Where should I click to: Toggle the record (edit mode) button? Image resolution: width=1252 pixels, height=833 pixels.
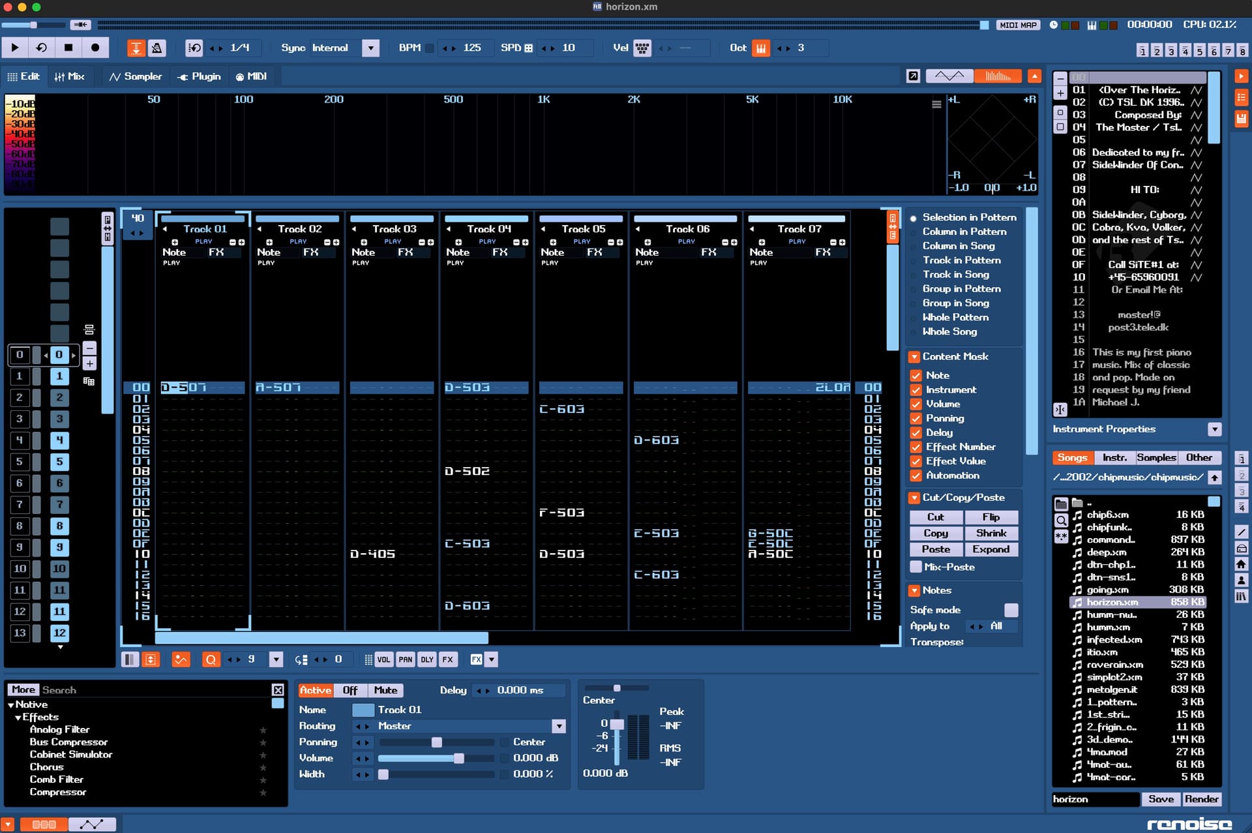tap(95, 48)
